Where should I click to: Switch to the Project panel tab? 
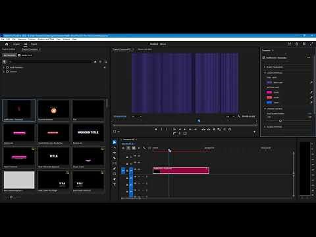pos(9,49)
